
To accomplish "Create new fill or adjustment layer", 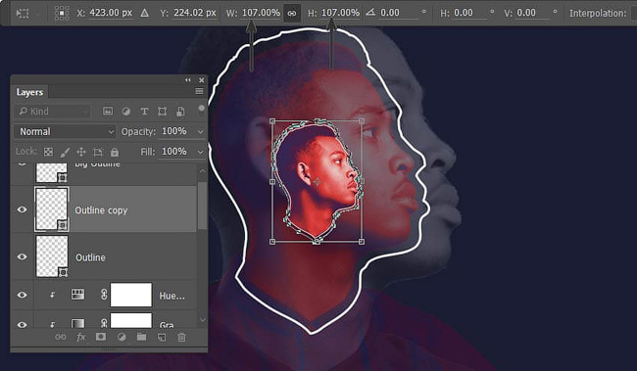I will (122, 337).
